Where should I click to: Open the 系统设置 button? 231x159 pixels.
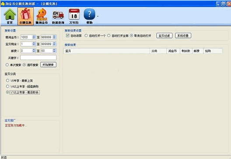point(183,35)
